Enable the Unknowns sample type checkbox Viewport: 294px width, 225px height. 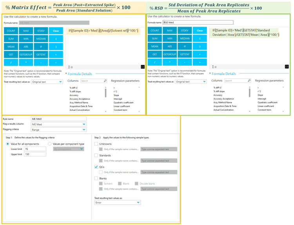[96, 144]
